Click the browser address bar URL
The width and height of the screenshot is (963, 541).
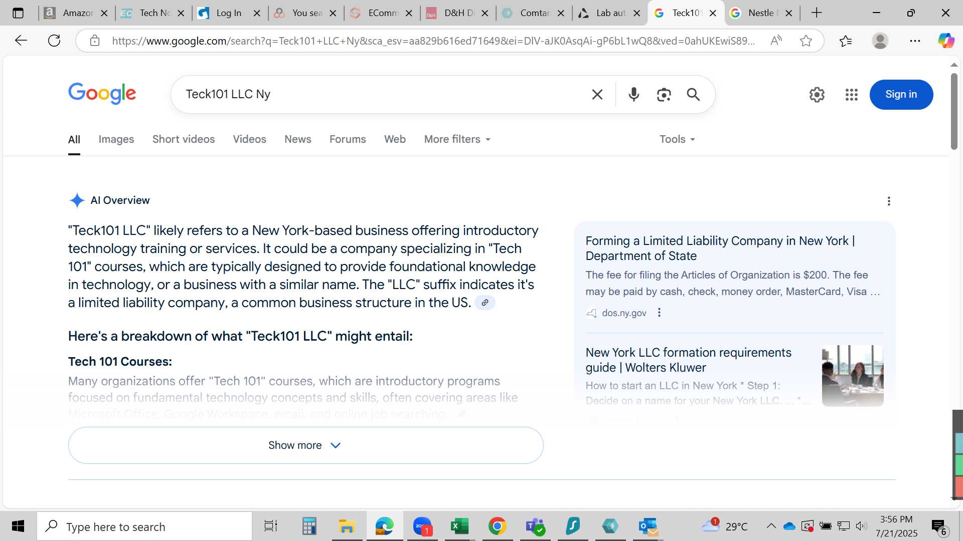point(433,41)
